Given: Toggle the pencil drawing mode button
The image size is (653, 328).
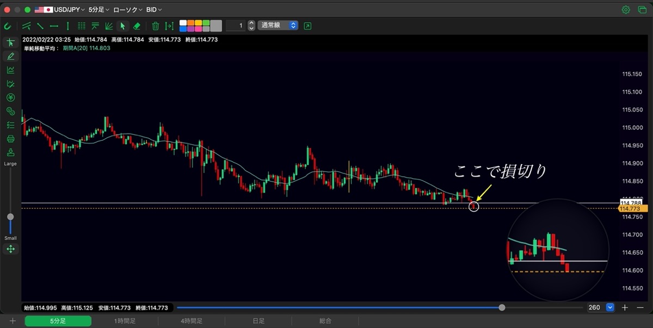Looking at the screenshot, I should (x=10, y=56).
